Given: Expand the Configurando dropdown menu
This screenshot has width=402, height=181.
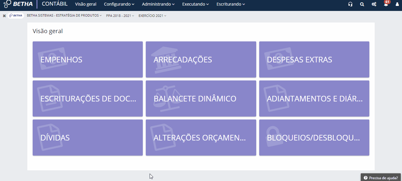Looking at the screenshot, I should (119, 4).
